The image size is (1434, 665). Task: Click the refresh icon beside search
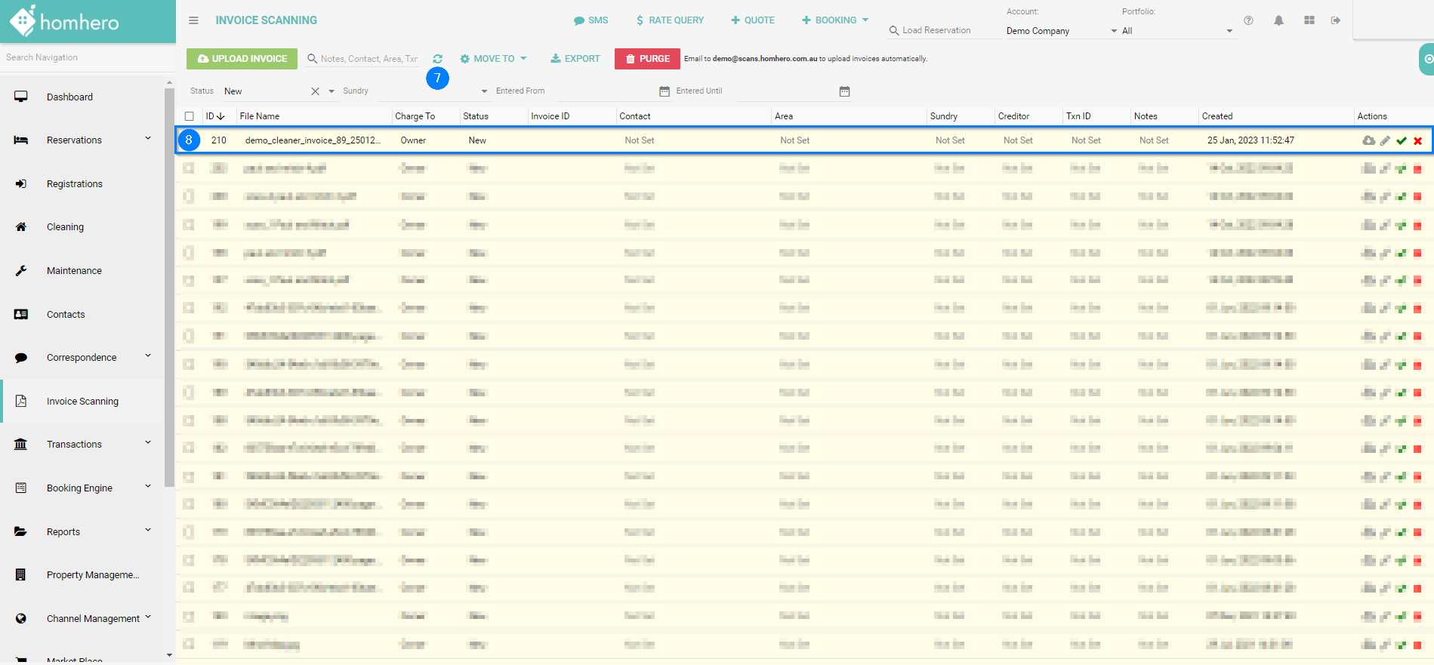[x=438, y=59]
